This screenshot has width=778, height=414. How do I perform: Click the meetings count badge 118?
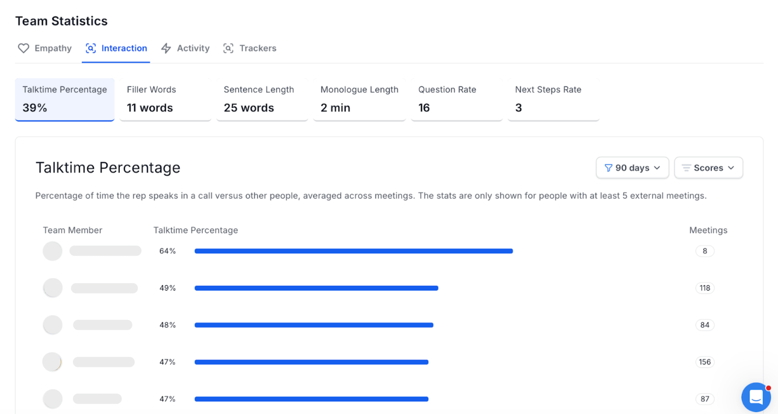[x=705, y=288]
